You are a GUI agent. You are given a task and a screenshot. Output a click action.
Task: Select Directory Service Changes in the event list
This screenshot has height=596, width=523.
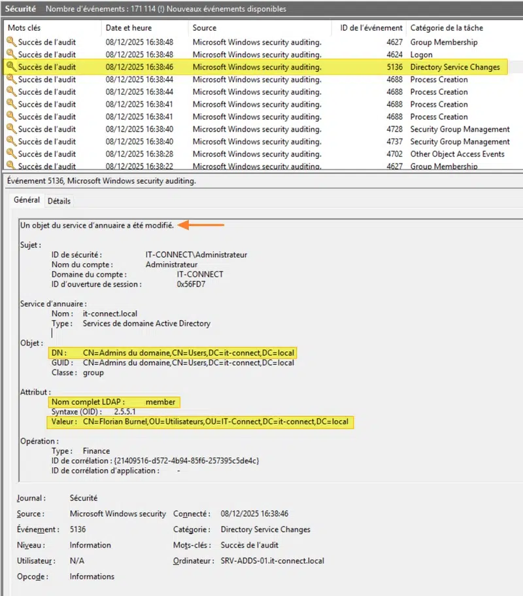click(455, 67)
